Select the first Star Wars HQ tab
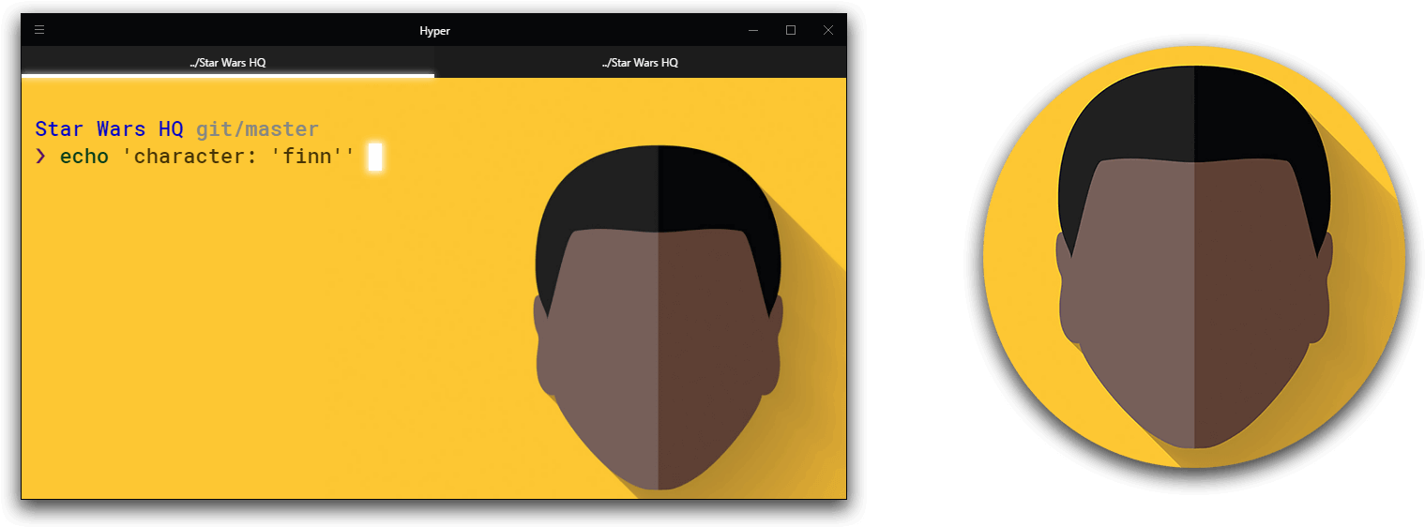This screenshot has width=1425, height=527. [x=228, y=63]
